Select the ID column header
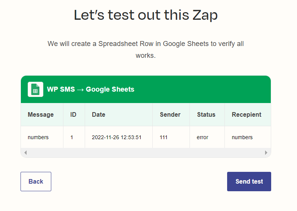297x211 pixels. coord(74,114)
